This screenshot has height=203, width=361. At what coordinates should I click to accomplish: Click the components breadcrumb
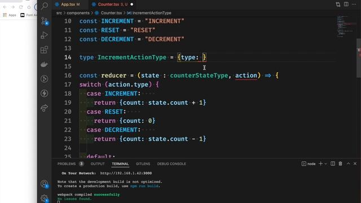78,13
